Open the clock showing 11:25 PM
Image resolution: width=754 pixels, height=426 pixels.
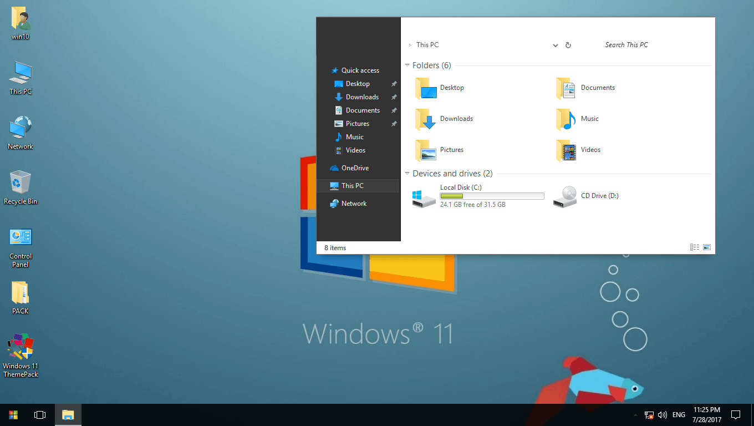coord(707,415)
